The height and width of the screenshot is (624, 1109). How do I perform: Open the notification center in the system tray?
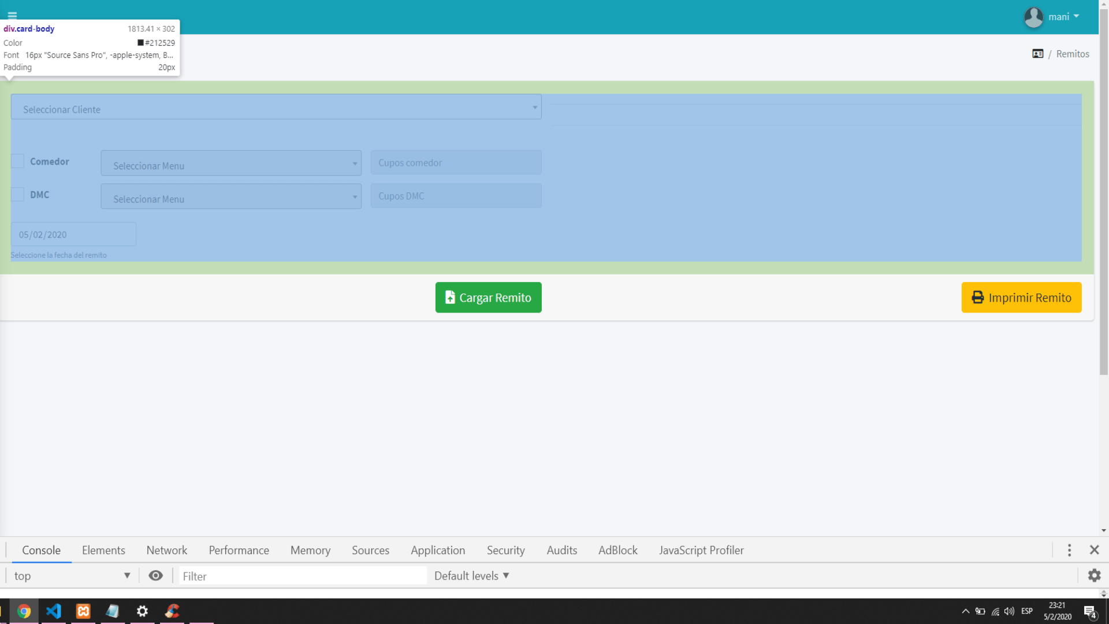[x=1091, y=611]
